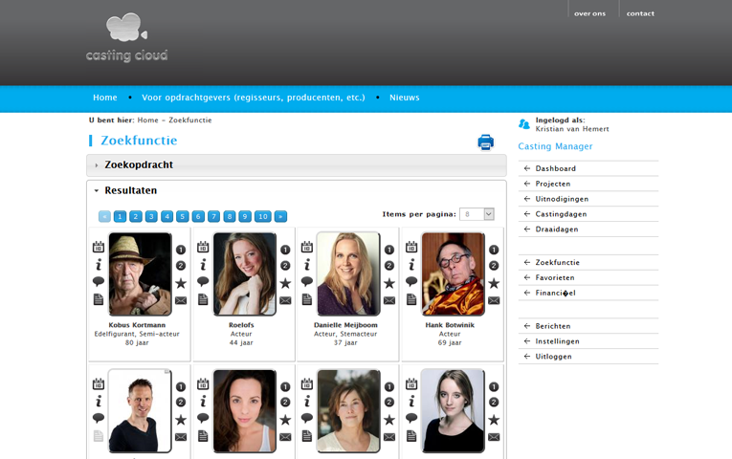View document icon for Kobus Kortmann
Image resolution: width=732 pixels, height=459 pixels.
coord(98,299)
